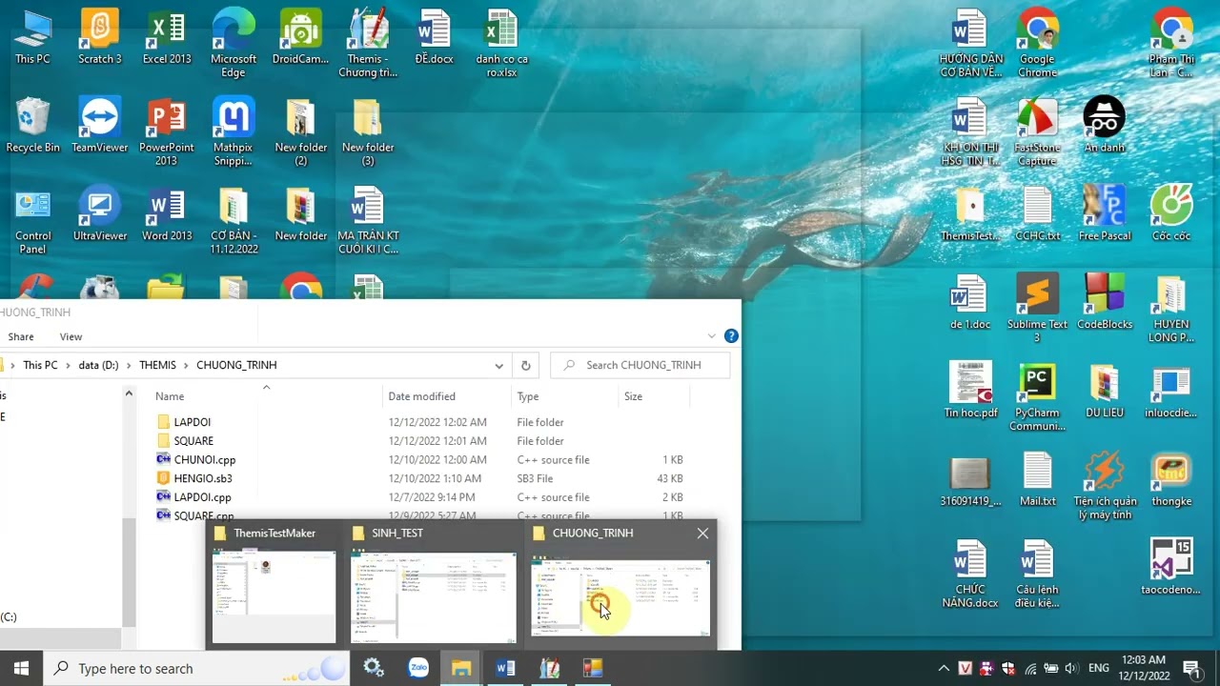Image resolution: width=1220 pixels, height=686 pixels.
Task: Expand the File Explorer ribbon chevron
Action: pos(711,336)
